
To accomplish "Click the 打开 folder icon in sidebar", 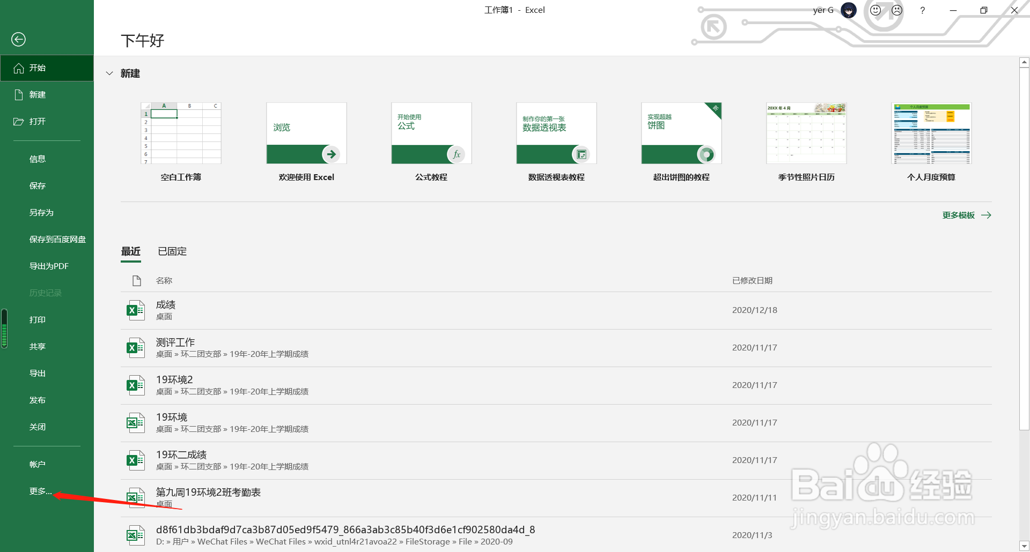I will click(x=19, y=121).
